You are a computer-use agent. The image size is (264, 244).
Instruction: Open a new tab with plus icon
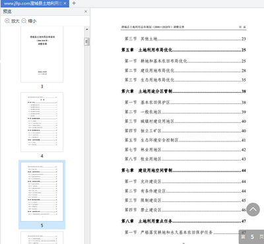pyautogui.click(x=74, y=3)
